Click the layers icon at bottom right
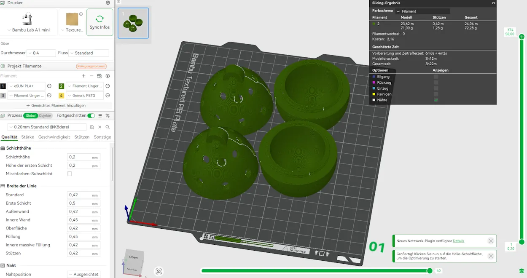Screen dimensions: 527x278 tap(522, 271)
